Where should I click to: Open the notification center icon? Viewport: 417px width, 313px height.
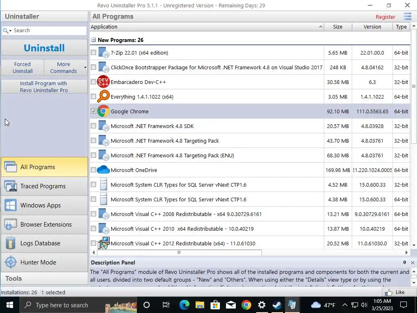pyautogui.click(x=404, y=305)
